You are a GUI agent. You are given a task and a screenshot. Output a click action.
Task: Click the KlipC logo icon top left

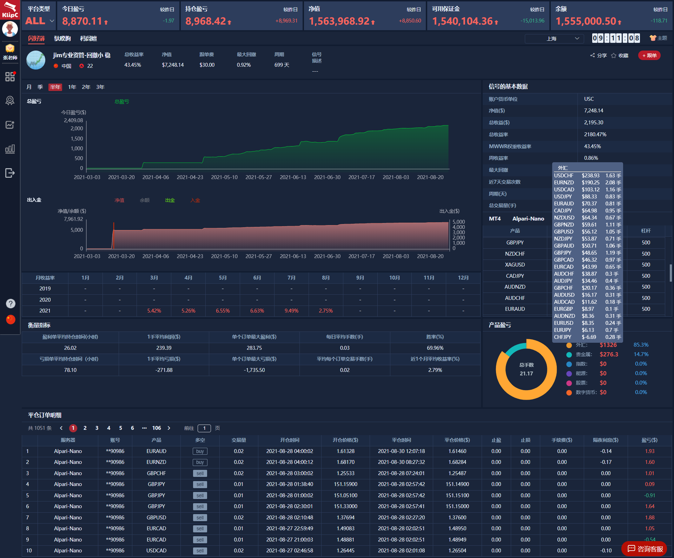pyautogui.click(x=9, y=9)
